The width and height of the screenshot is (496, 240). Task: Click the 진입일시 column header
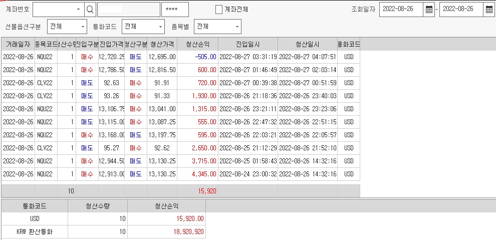click(247, 44)
